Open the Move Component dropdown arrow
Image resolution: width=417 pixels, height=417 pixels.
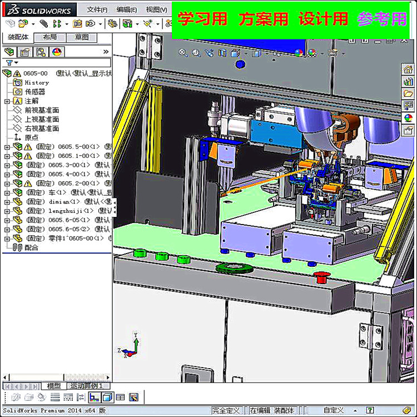tap(100, 24)
